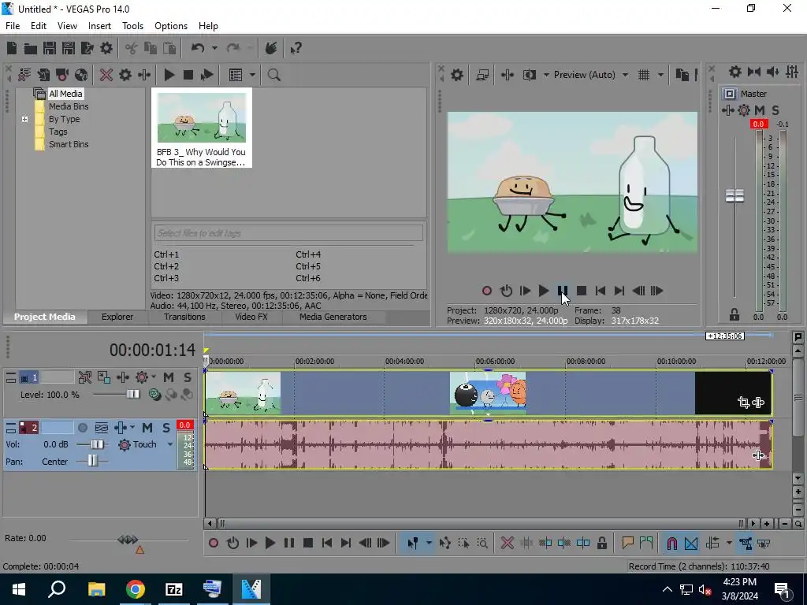
Task: Click the New project icon
Action: (x=12, y=48)
